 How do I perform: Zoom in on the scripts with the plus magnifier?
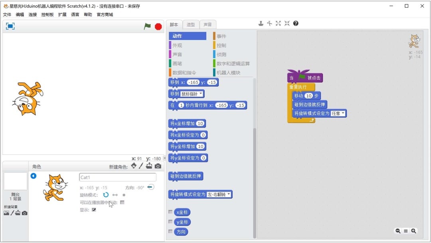pyautogui.click(x=413, y=231)
